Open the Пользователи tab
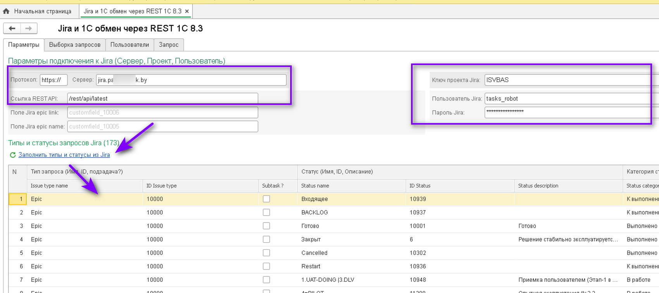659x293 pixels. point(130,45)
